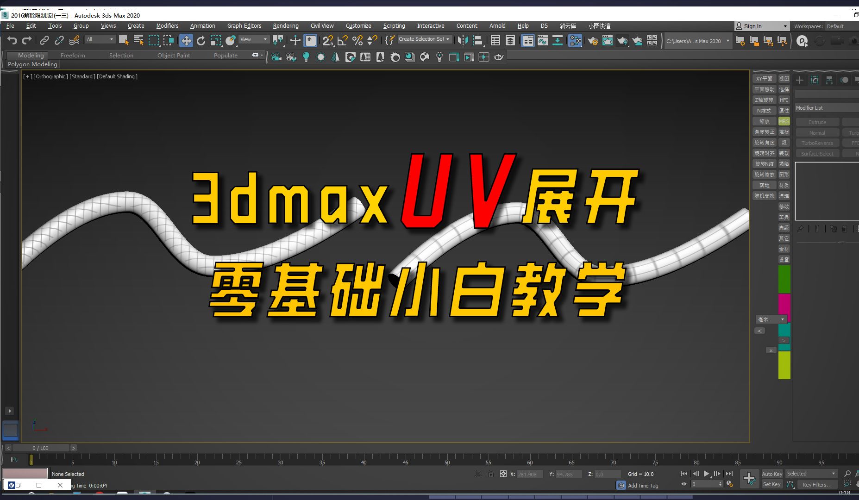Click the zoom magnifier icon near Key Filters
Image resolution: width=859 pixels, height=500 pixels.
pos(848,474)
